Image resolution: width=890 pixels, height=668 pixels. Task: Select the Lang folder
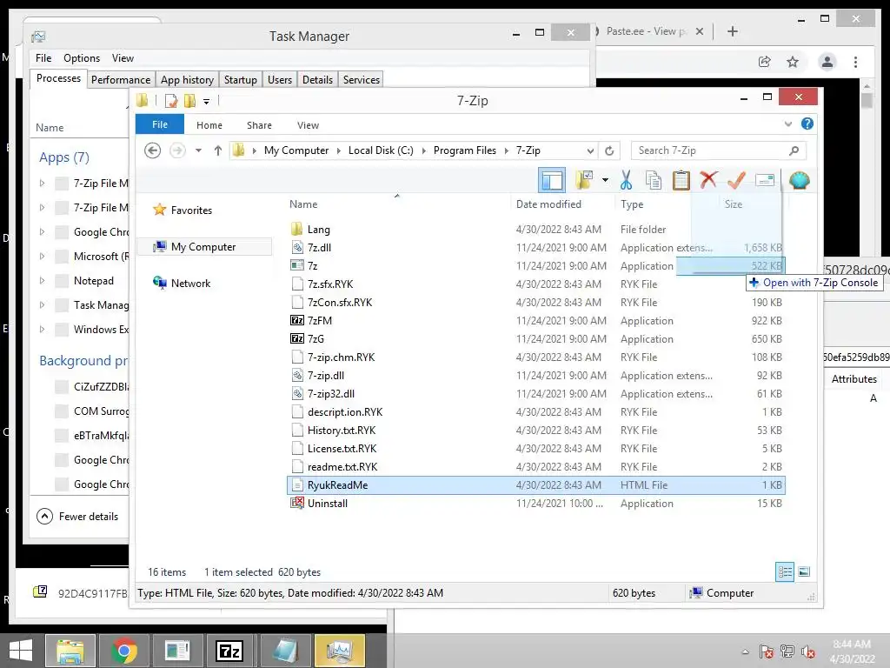click(x=318, y=230)
